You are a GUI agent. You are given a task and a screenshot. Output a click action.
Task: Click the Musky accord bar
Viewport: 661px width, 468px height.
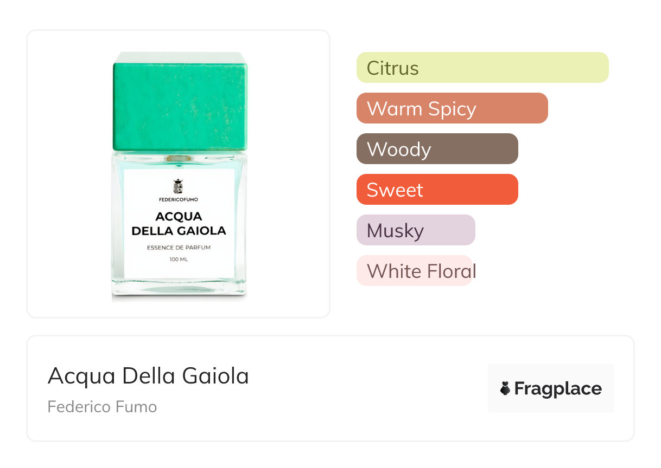point(415,230)
